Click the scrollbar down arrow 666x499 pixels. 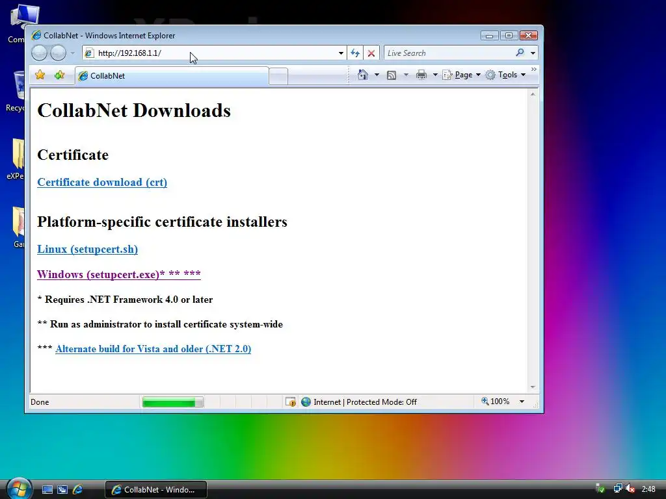[x=533, y=387]
